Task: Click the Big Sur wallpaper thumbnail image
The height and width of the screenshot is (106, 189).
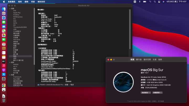Action: point(123,82)
